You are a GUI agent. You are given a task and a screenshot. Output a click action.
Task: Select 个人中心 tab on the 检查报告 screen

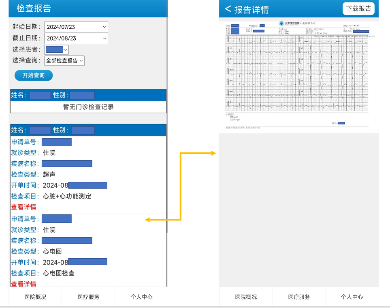pos(141,297)
